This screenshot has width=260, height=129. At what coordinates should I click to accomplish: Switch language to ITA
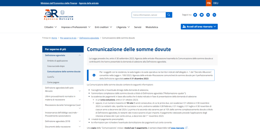[209, 3]
